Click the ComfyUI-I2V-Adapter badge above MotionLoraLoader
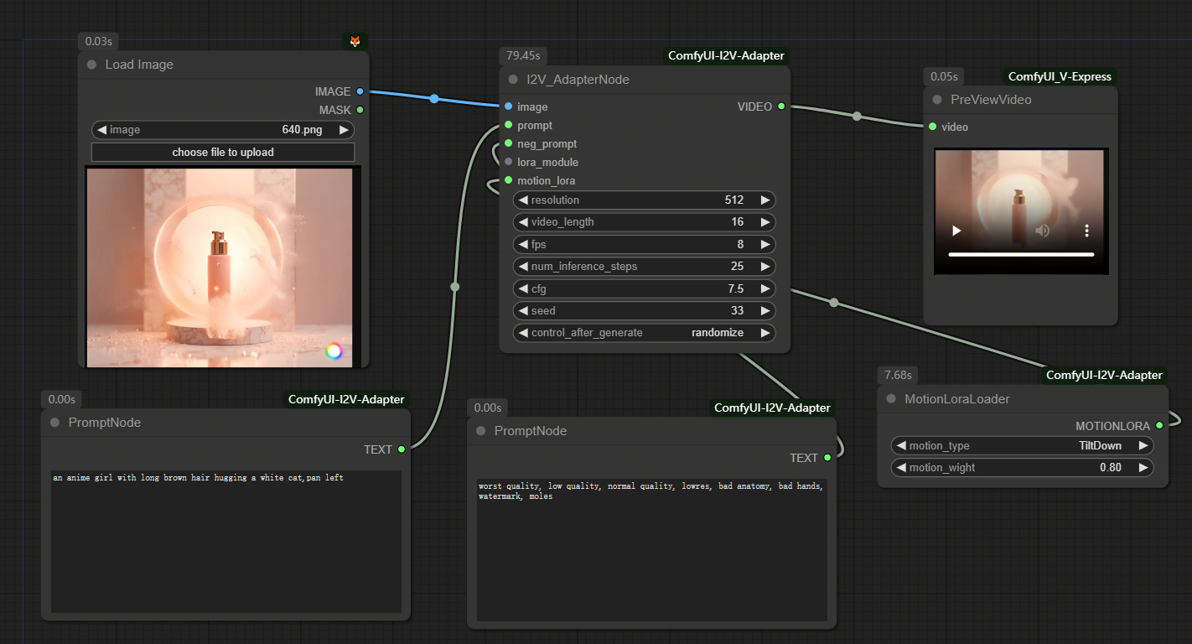Image resolution: width=1192 pixels, height=644 pixels. pyautogui.click(x=1104, y=375)
